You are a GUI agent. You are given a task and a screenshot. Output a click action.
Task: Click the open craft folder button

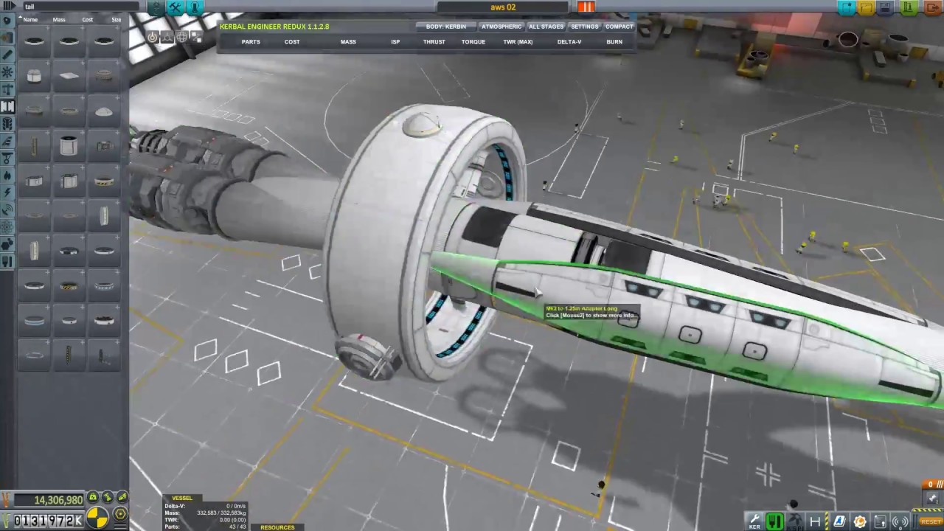[x=867, y=7]
